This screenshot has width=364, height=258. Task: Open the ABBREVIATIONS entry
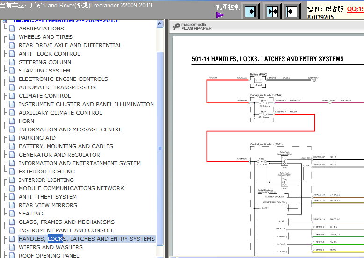[x=41, y=29]
